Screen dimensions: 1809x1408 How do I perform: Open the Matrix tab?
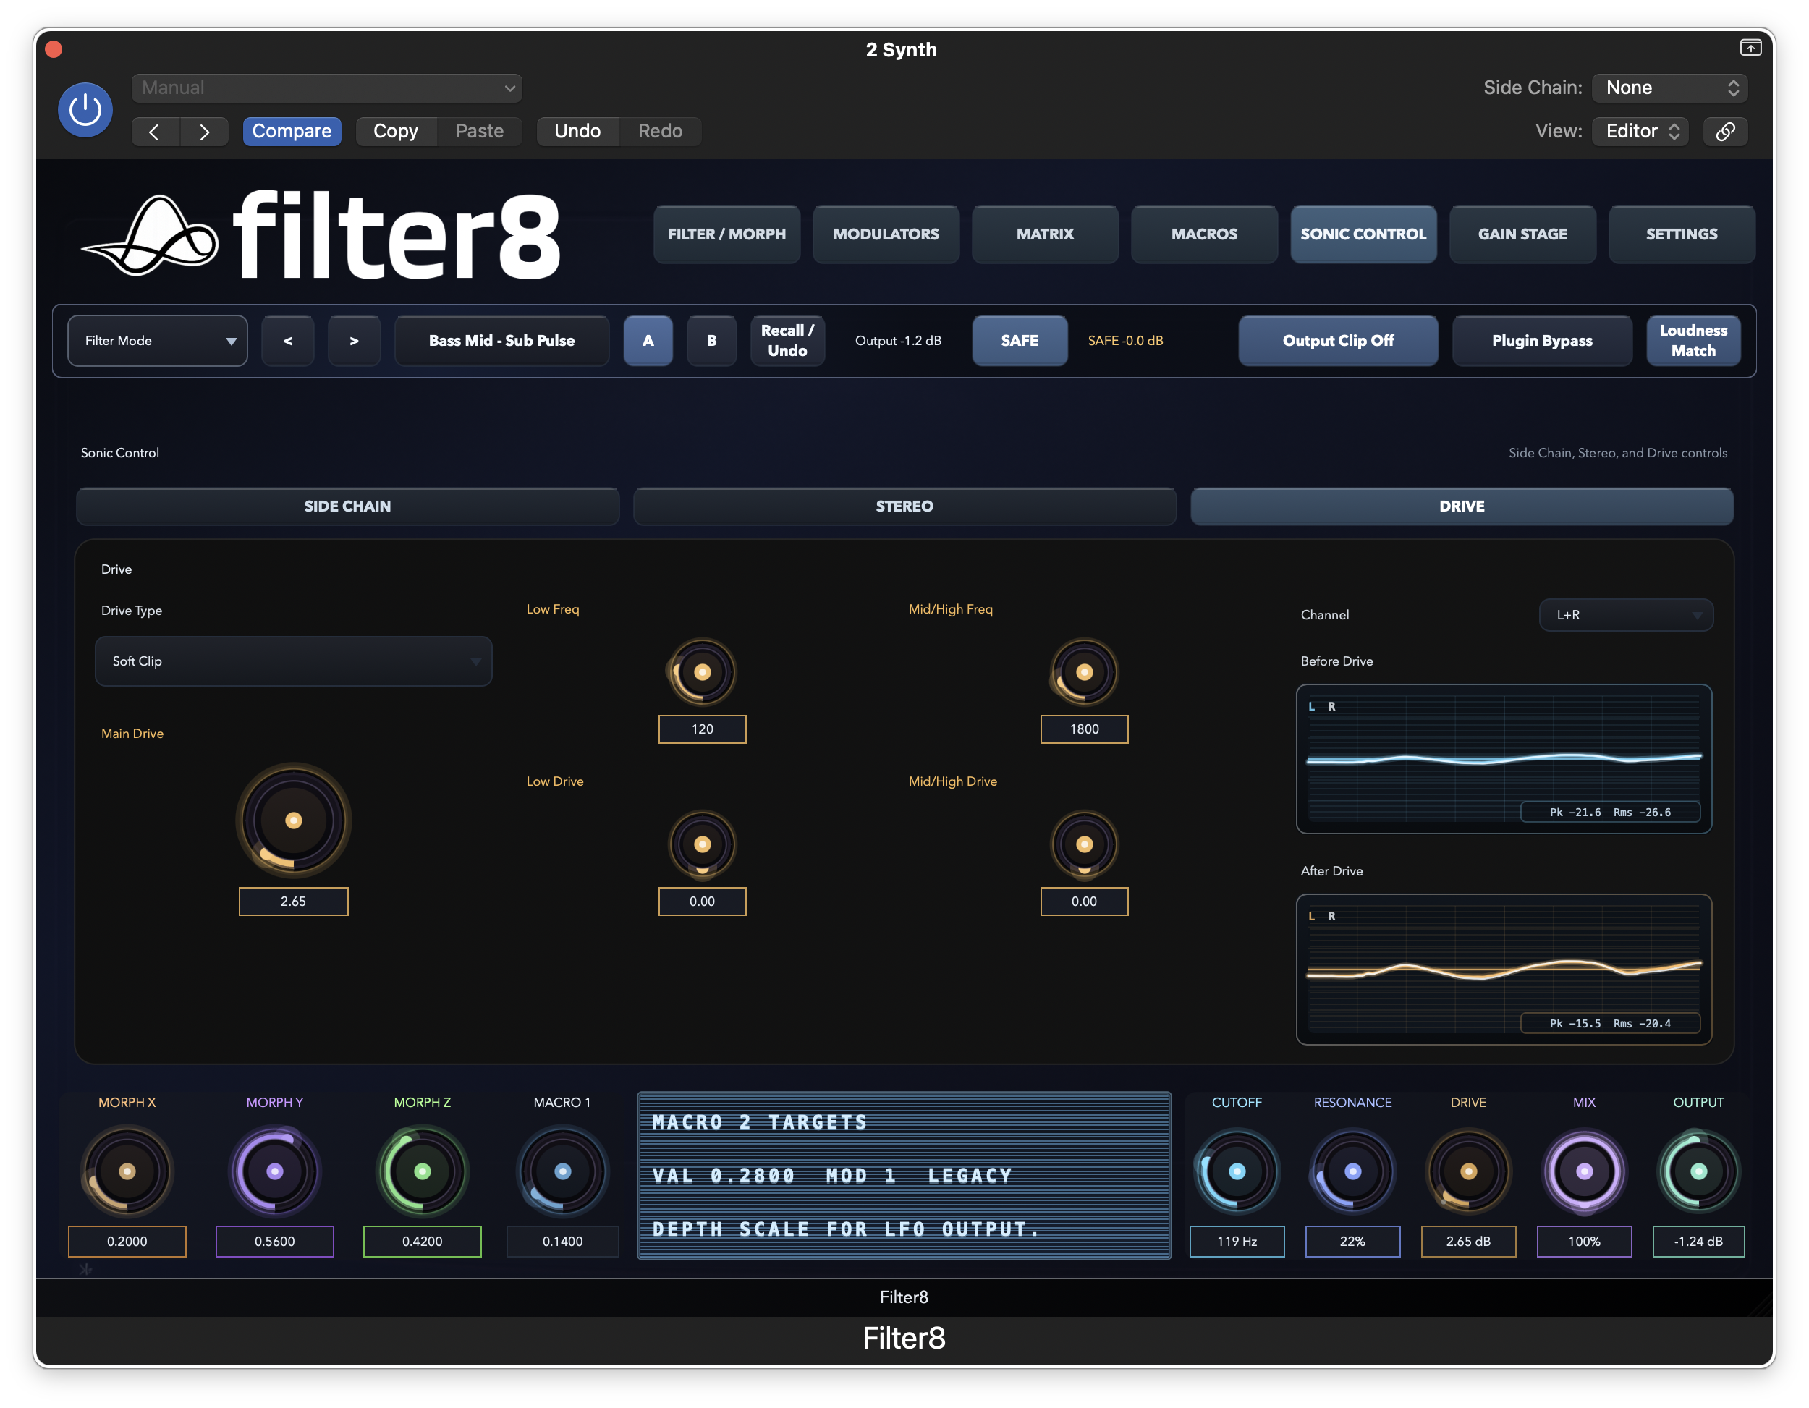1044,234
